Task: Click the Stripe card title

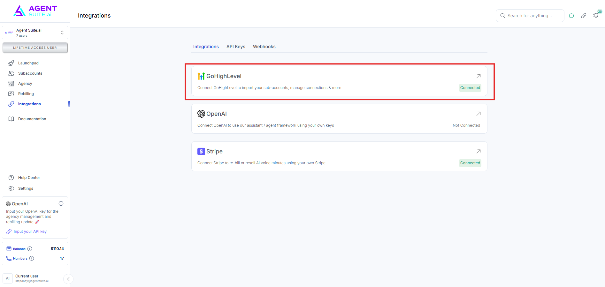Action: click(214, 151)
